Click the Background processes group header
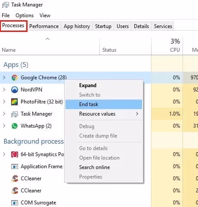Screen dimensions: 198x207 click(34, 141)
